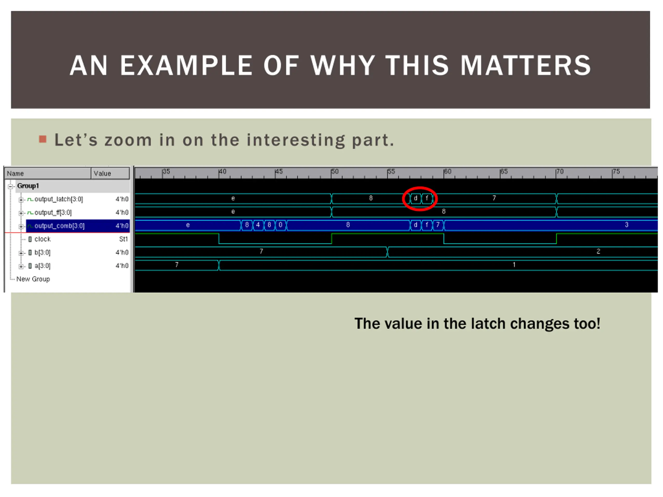The width and height of the screenshot is (663, 497).
Task: Expand the output_ff[3:0] signal
Action: (21, 213)
